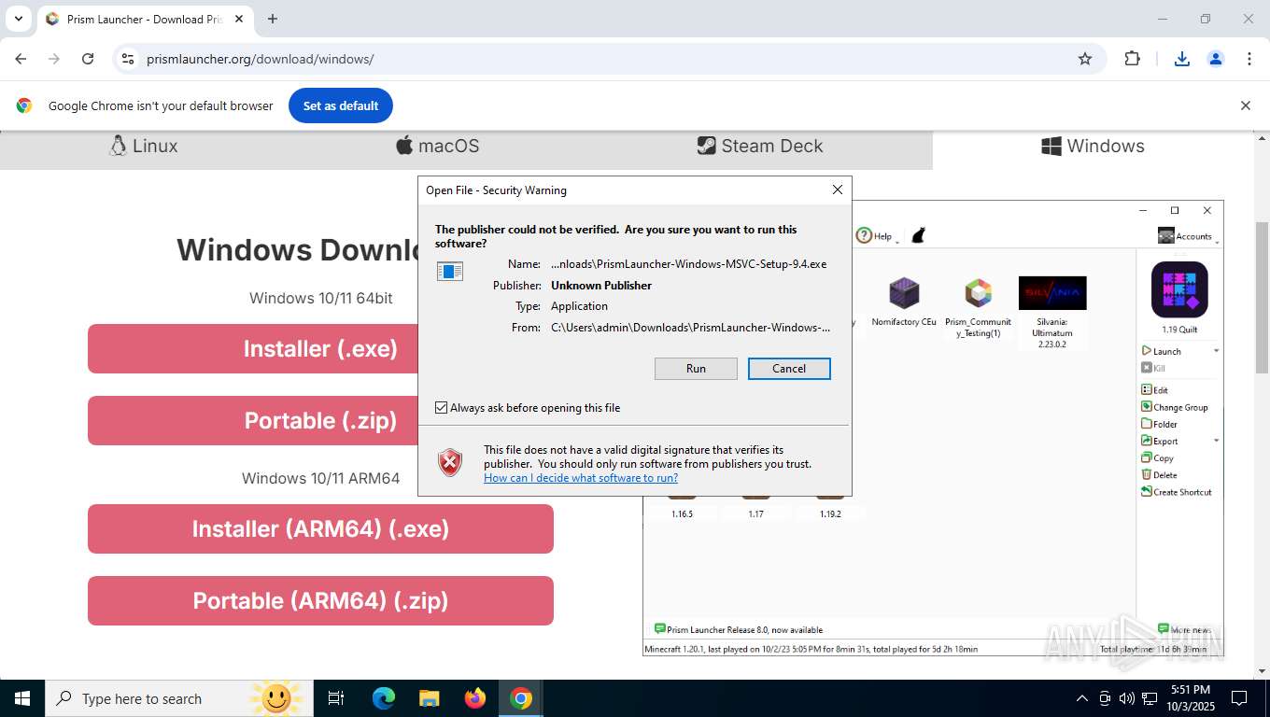Click the 1.19.2 instance label
Viewport: 1270px width, 717px height.
(830, 513)
